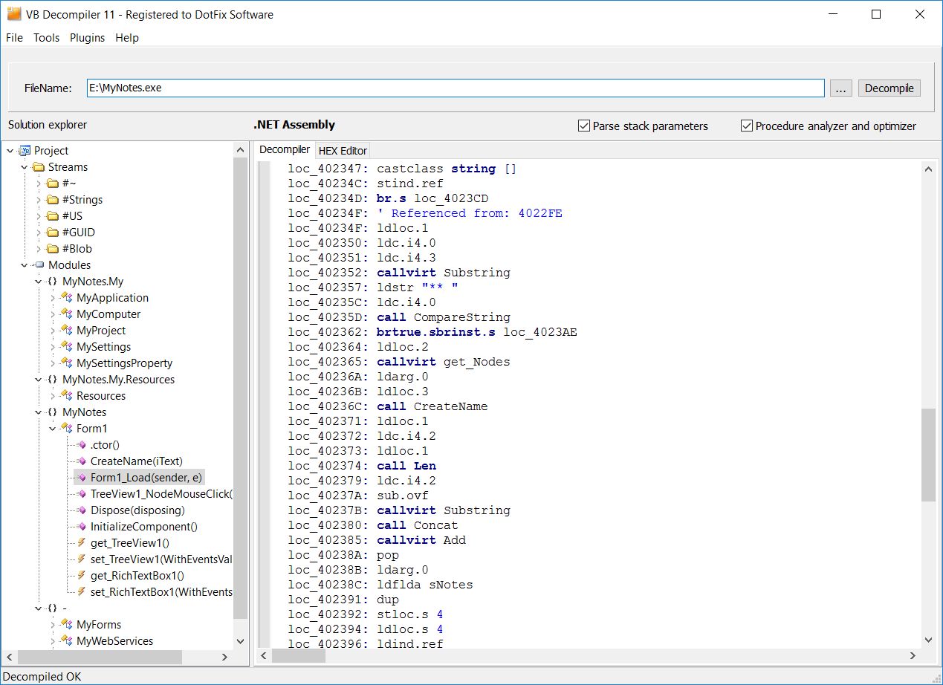Viewport: 943px width, 685px height.
Task: Click the #US folder icon
Action: click(52, 216)
